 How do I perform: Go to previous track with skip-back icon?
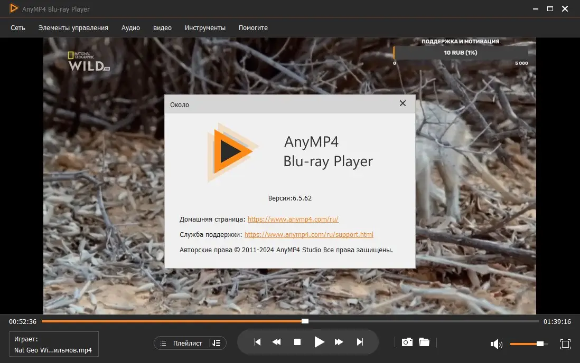(257, 342)
